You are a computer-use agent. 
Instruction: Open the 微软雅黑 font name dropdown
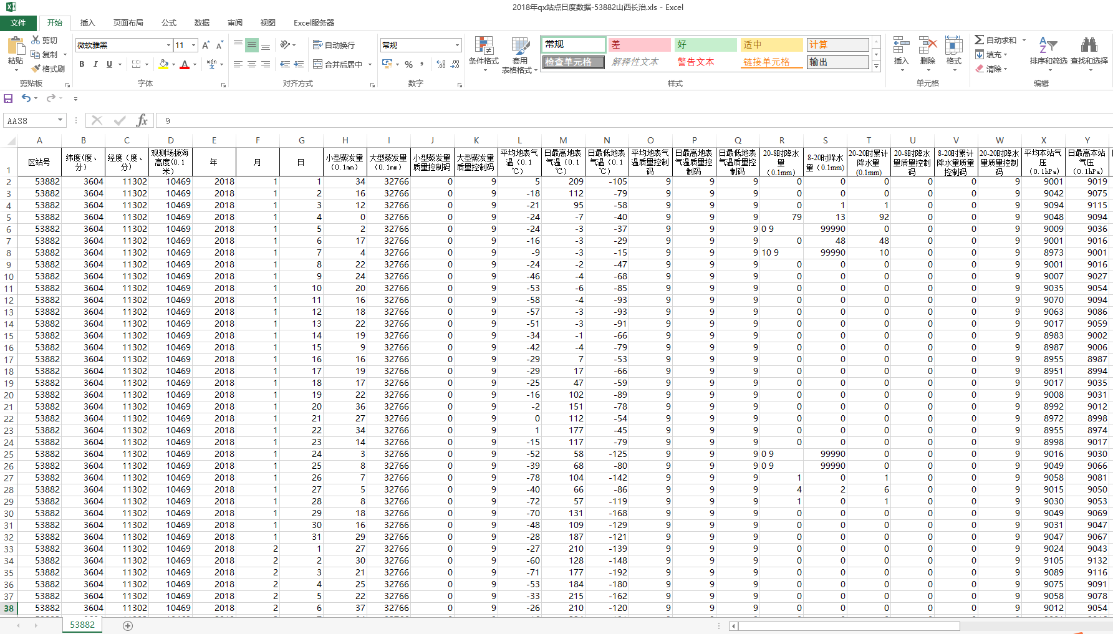pyautogui.click(x=168, y=45)
